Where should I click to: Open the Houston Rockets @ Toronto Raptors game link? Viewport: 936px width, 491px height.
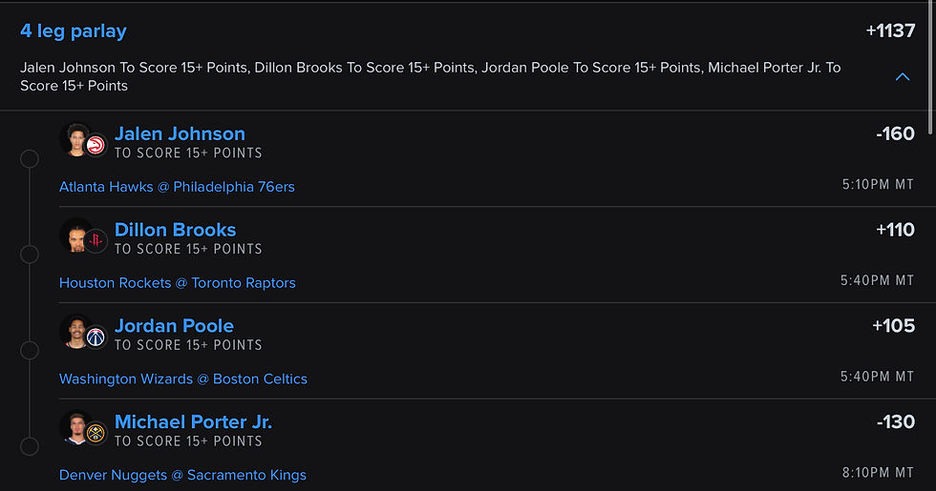(178, 283)
